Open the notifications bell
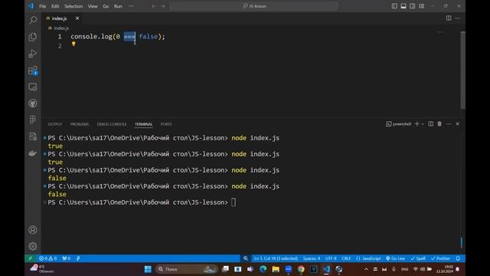 pyautogui.click(x=458, y=258)
